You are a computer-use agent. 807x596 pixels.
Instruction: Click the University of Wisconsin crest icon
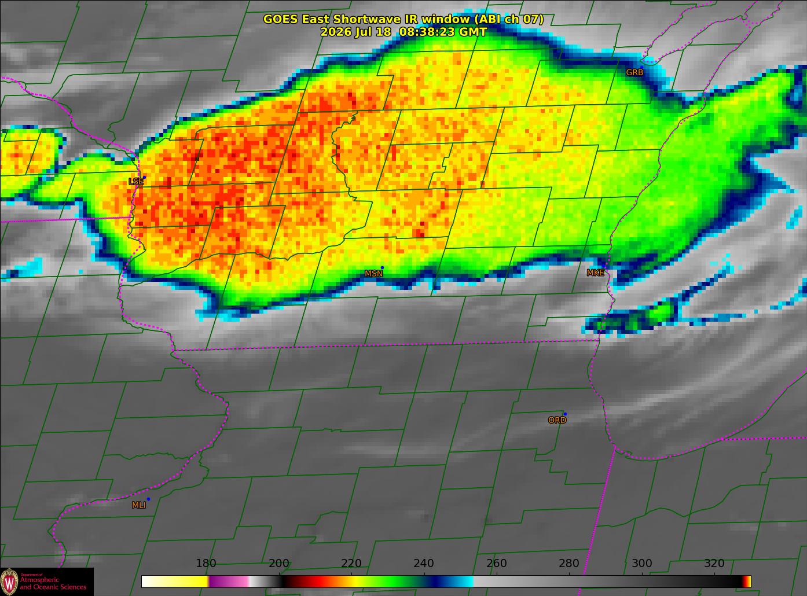click(9, 582)
